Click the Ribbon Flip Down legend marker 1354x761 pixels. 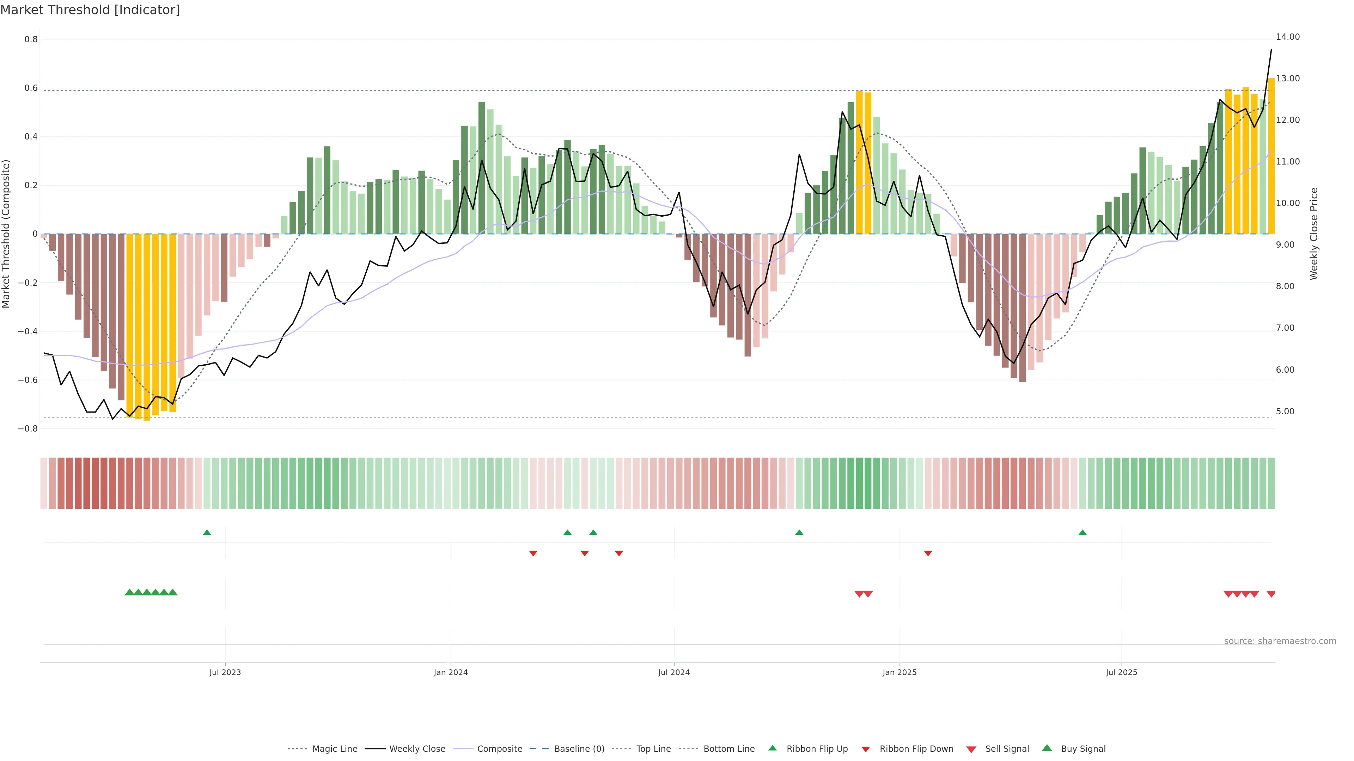(865, 749)
